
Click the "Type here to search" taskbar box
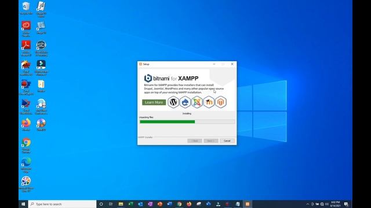pos(62,204)
